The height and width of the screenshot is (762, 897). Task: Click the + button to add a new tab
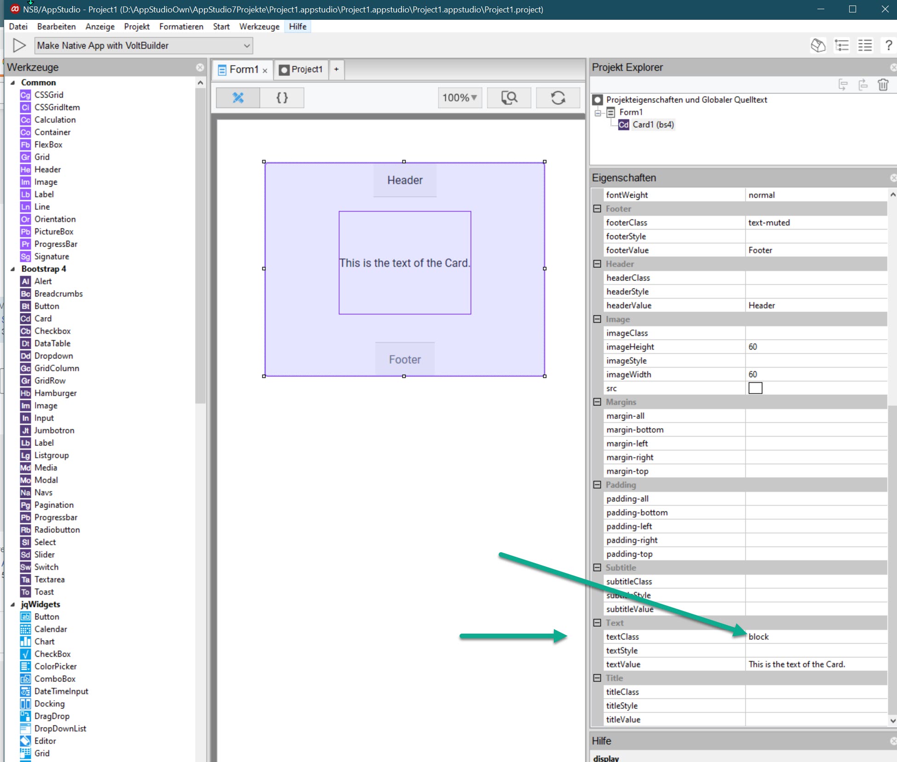[336, 69]
